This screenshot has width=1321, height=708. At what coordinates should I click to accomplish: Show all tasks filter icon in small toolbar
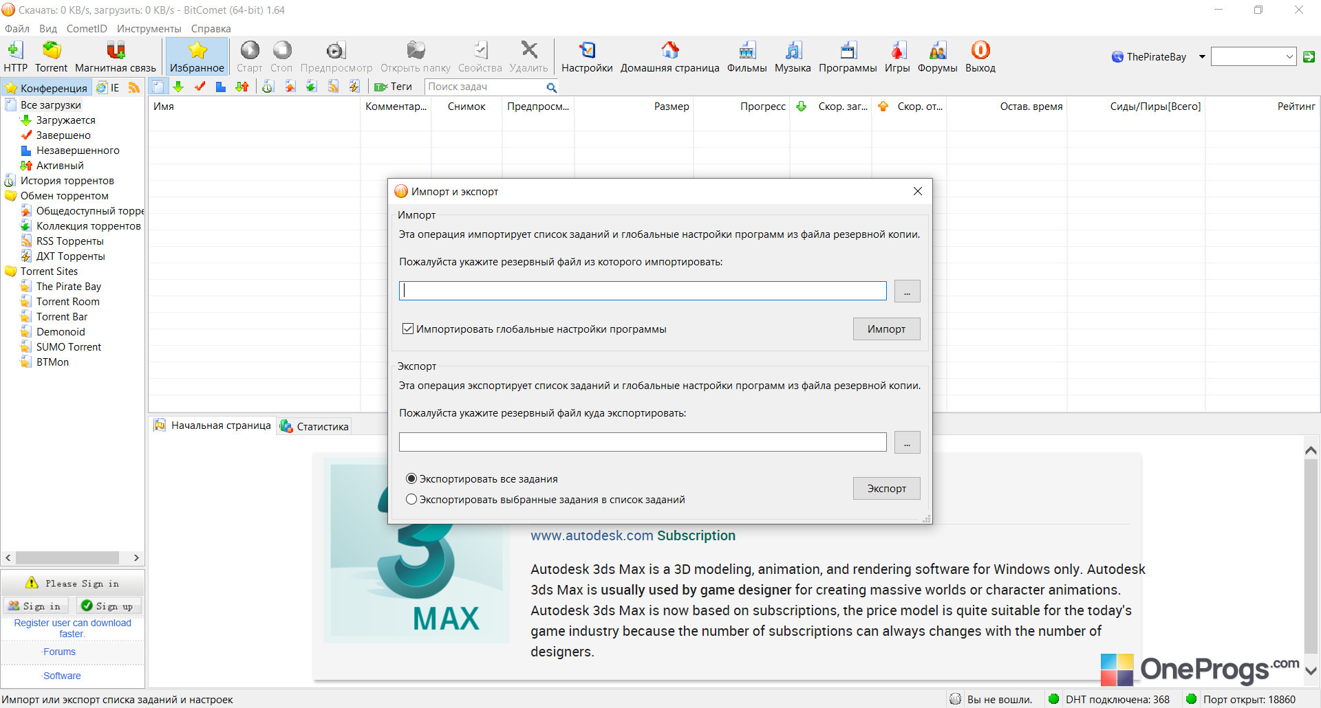tap(158, 87)
